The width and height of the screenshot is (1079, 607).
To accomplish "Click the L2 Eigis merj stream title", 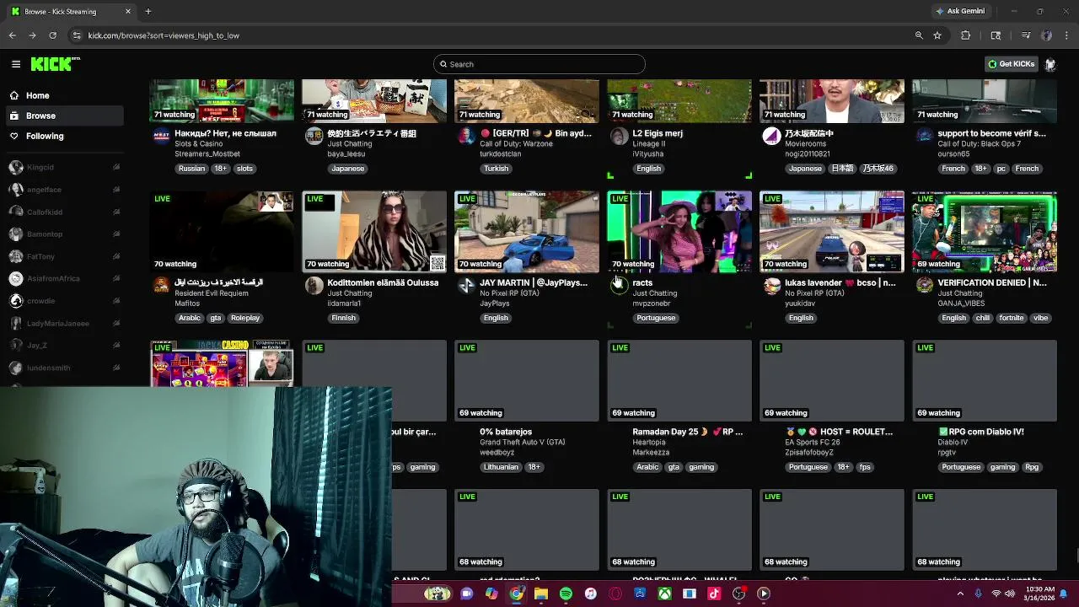I will point(658,133).
